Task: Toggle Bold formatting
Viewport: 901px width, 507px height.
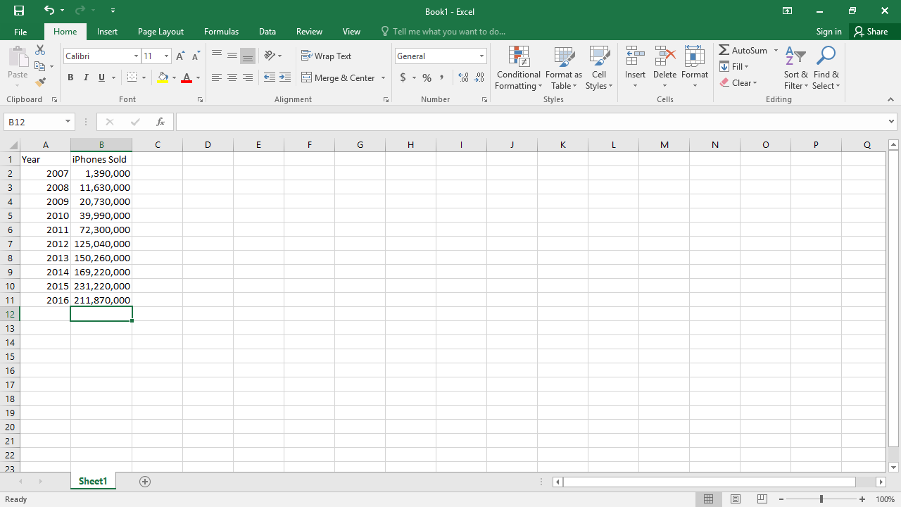Action: (x=70, y=77)
